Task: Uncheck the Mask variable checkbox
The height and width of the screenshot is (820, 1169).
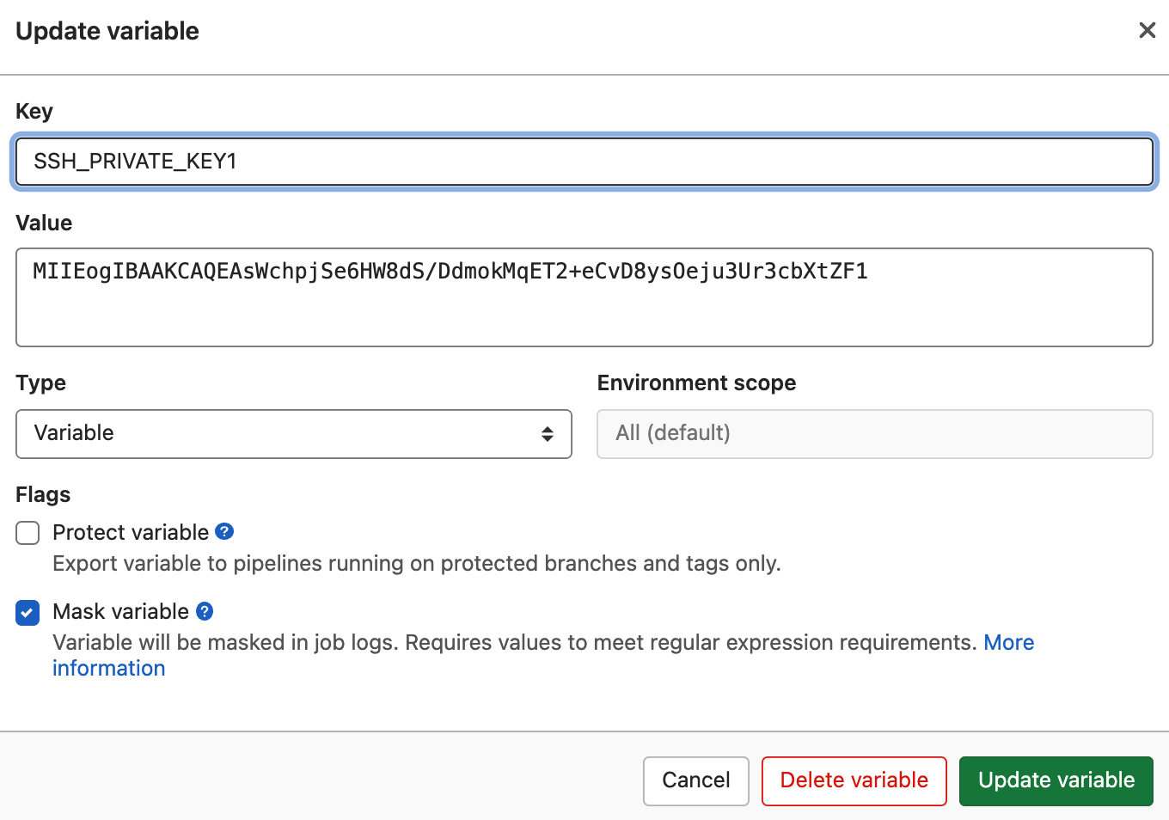Action: (x=28, y=613)
